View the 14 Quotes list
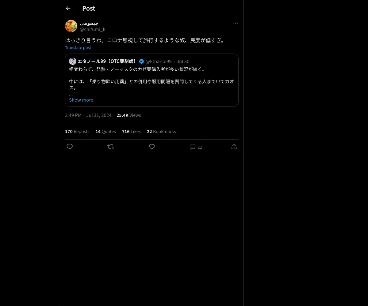368x306 pixels. coord(105,131)
